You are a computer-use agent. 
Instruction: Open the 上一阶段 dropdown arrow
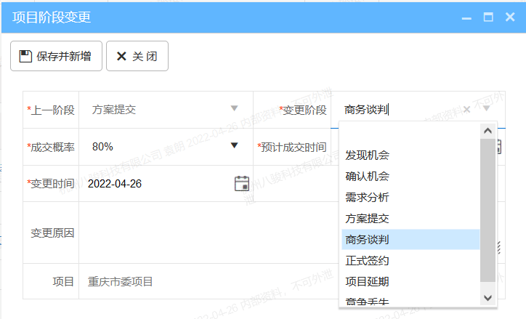(234, 109)
